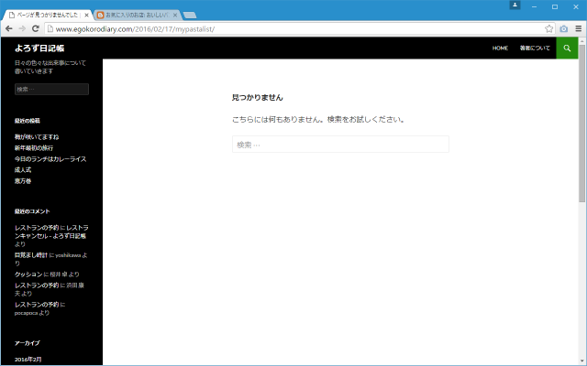The image size is (587, 366).
Task: Open the HOME menu item
Action: pyautogui.click(x=500, y=48)
